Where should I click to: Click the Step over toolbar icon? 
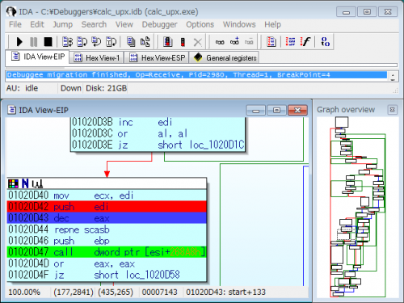[82, 42]
